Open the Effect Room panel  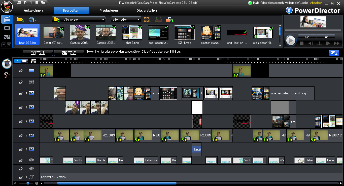coord(7,28)
